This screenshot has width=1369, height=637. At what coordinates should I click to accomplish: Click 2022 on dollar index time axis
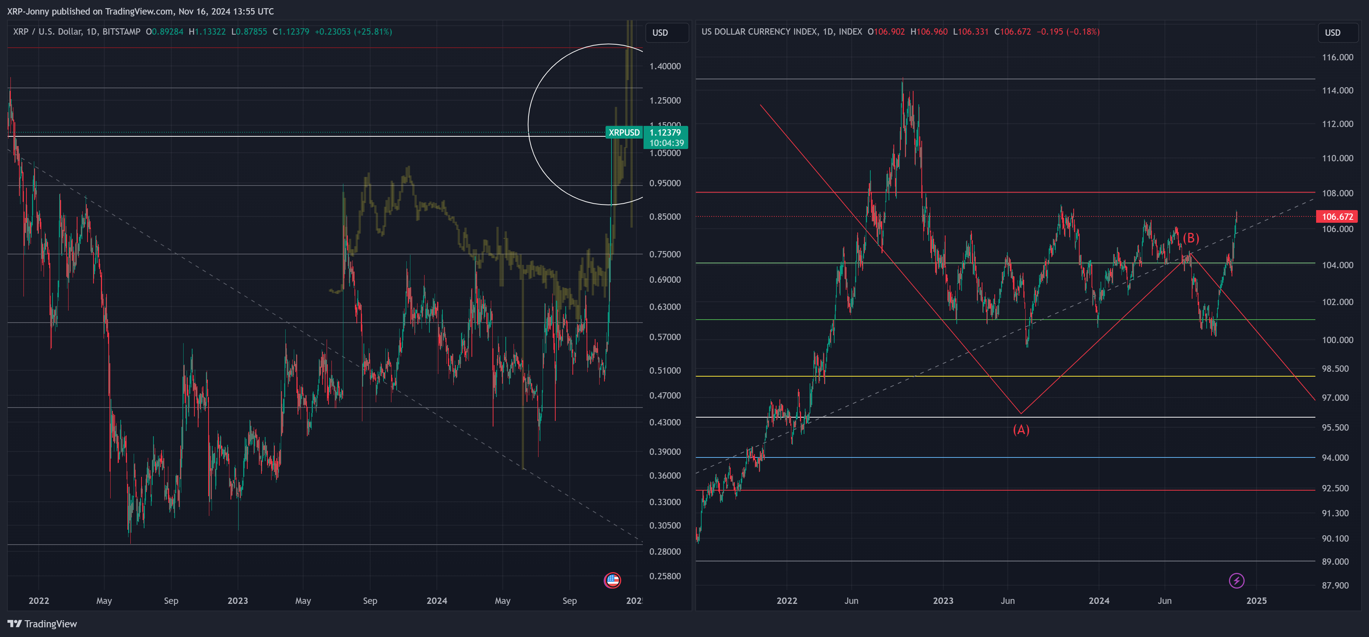(787, 601)
